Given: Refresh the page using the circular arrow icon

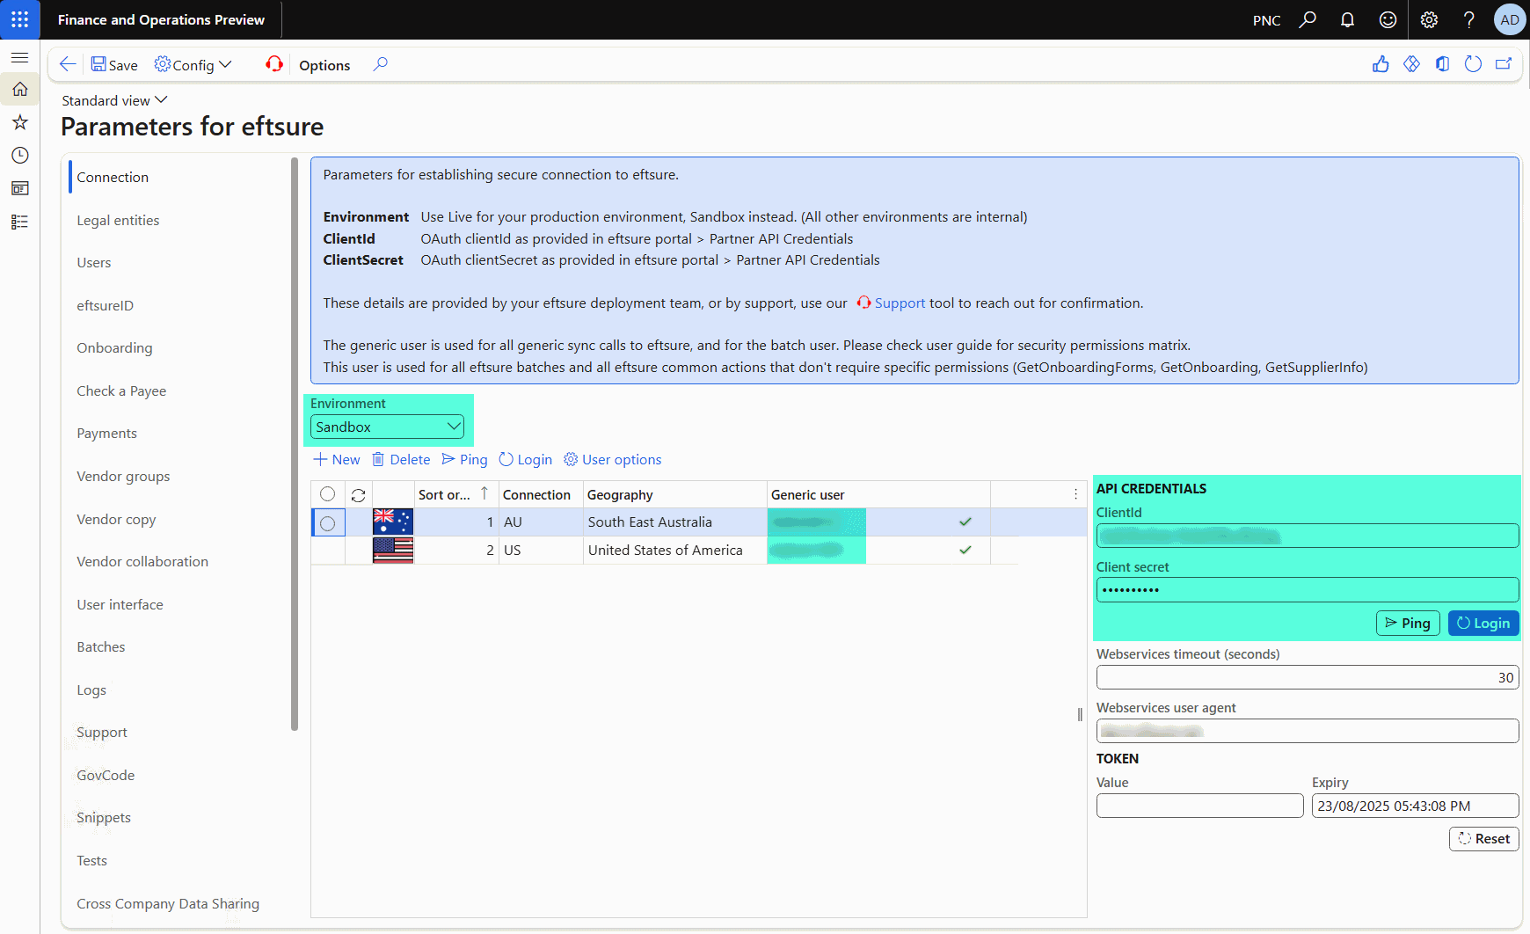Looking at the screenshot, I should coord(1473,64).
